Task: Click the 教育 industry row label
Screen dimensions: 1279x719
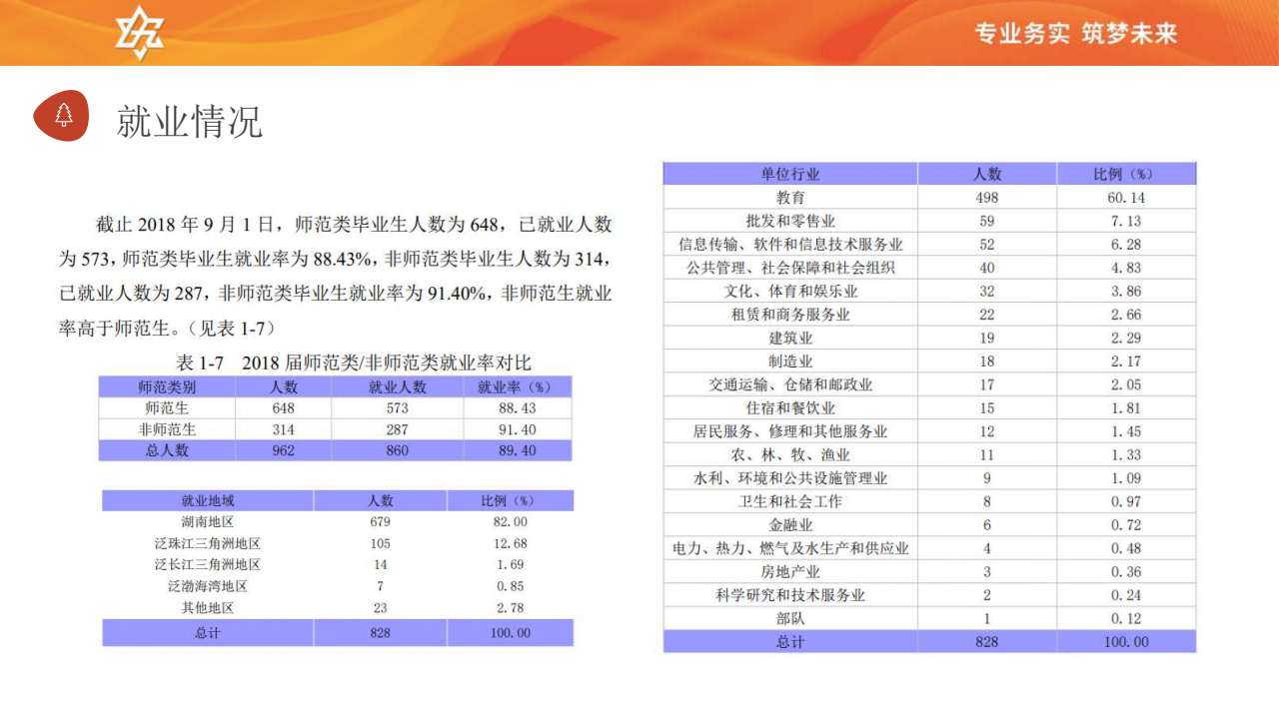Action: coord(790,198)
